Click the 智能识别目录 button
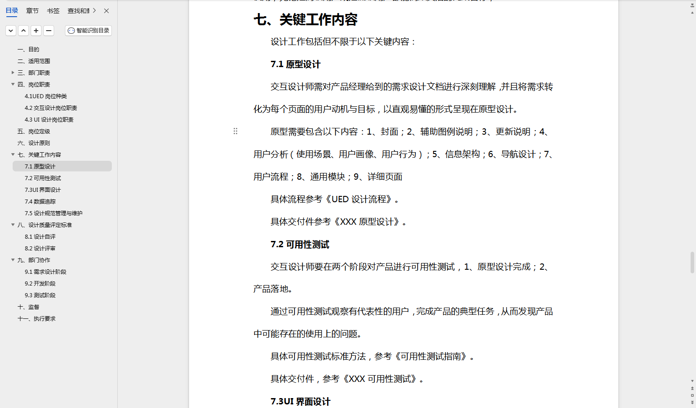 (88, 31)
